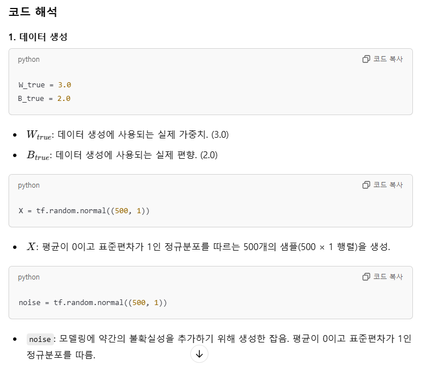Click the B_true math symbol bullet
The height and width of the screenshot is (368, 422).
point(38,155)
